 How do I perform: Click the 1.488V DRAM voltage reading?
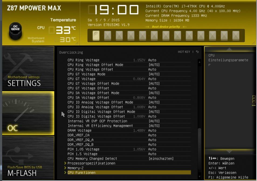[139, 131]
